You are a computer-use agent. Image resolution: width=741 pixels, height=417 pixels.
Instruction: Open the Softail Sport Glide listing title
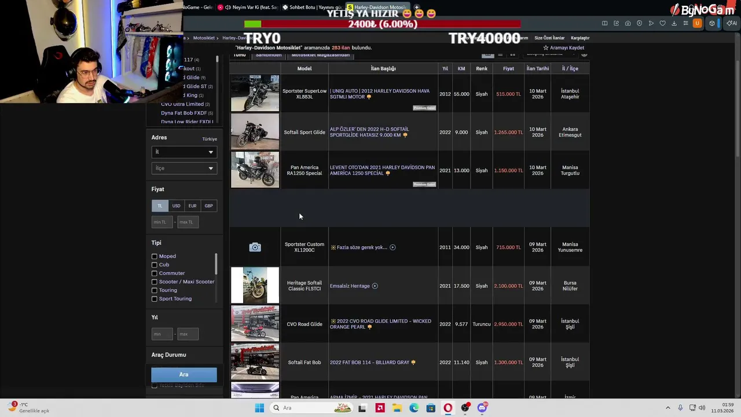(369, 132)
